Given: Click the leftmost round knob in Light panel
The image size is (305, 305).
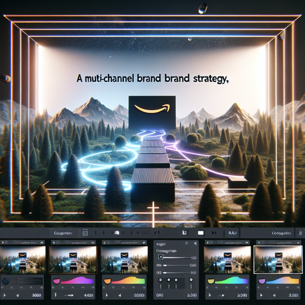Looking at the screenshot, I should [161, 280].
